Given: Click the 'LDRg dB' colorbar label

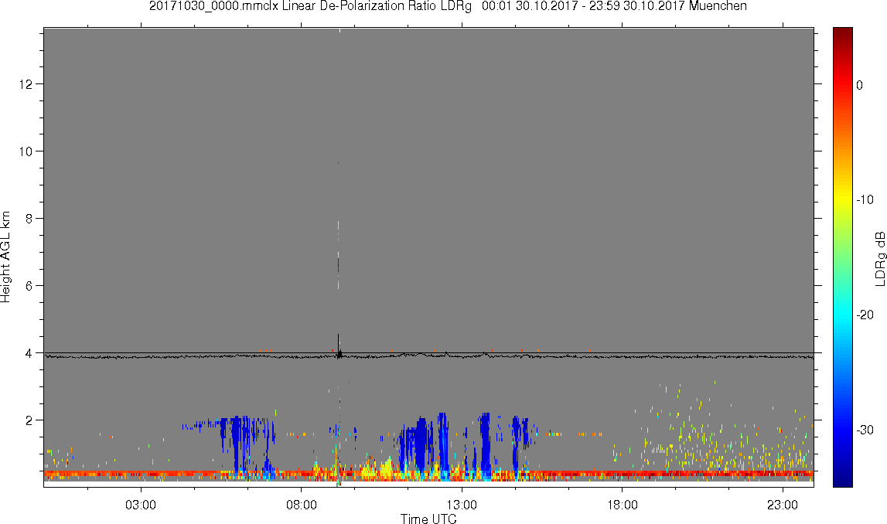Looking at the screenshot, I should click(879, 258).
